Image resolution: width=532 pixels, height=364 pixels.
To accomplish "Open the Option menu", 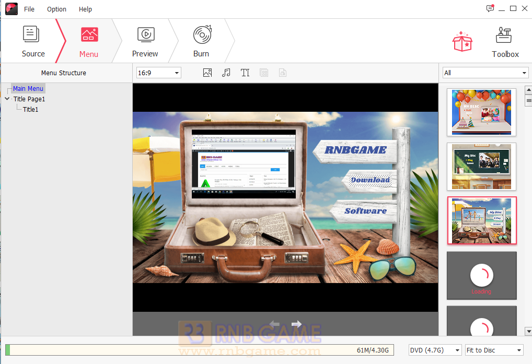I will (x=56, y=9).
